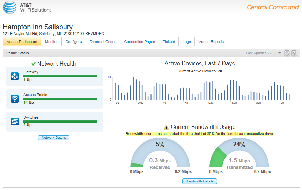Click the 24% Transmitted bandwidth gauge
The image size is (302, 190).
coord(239,153)
